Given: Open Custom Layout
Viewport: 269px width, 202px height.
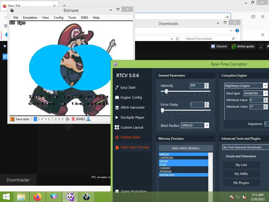Looking at the screenshot, I should [x=129, y=128].
